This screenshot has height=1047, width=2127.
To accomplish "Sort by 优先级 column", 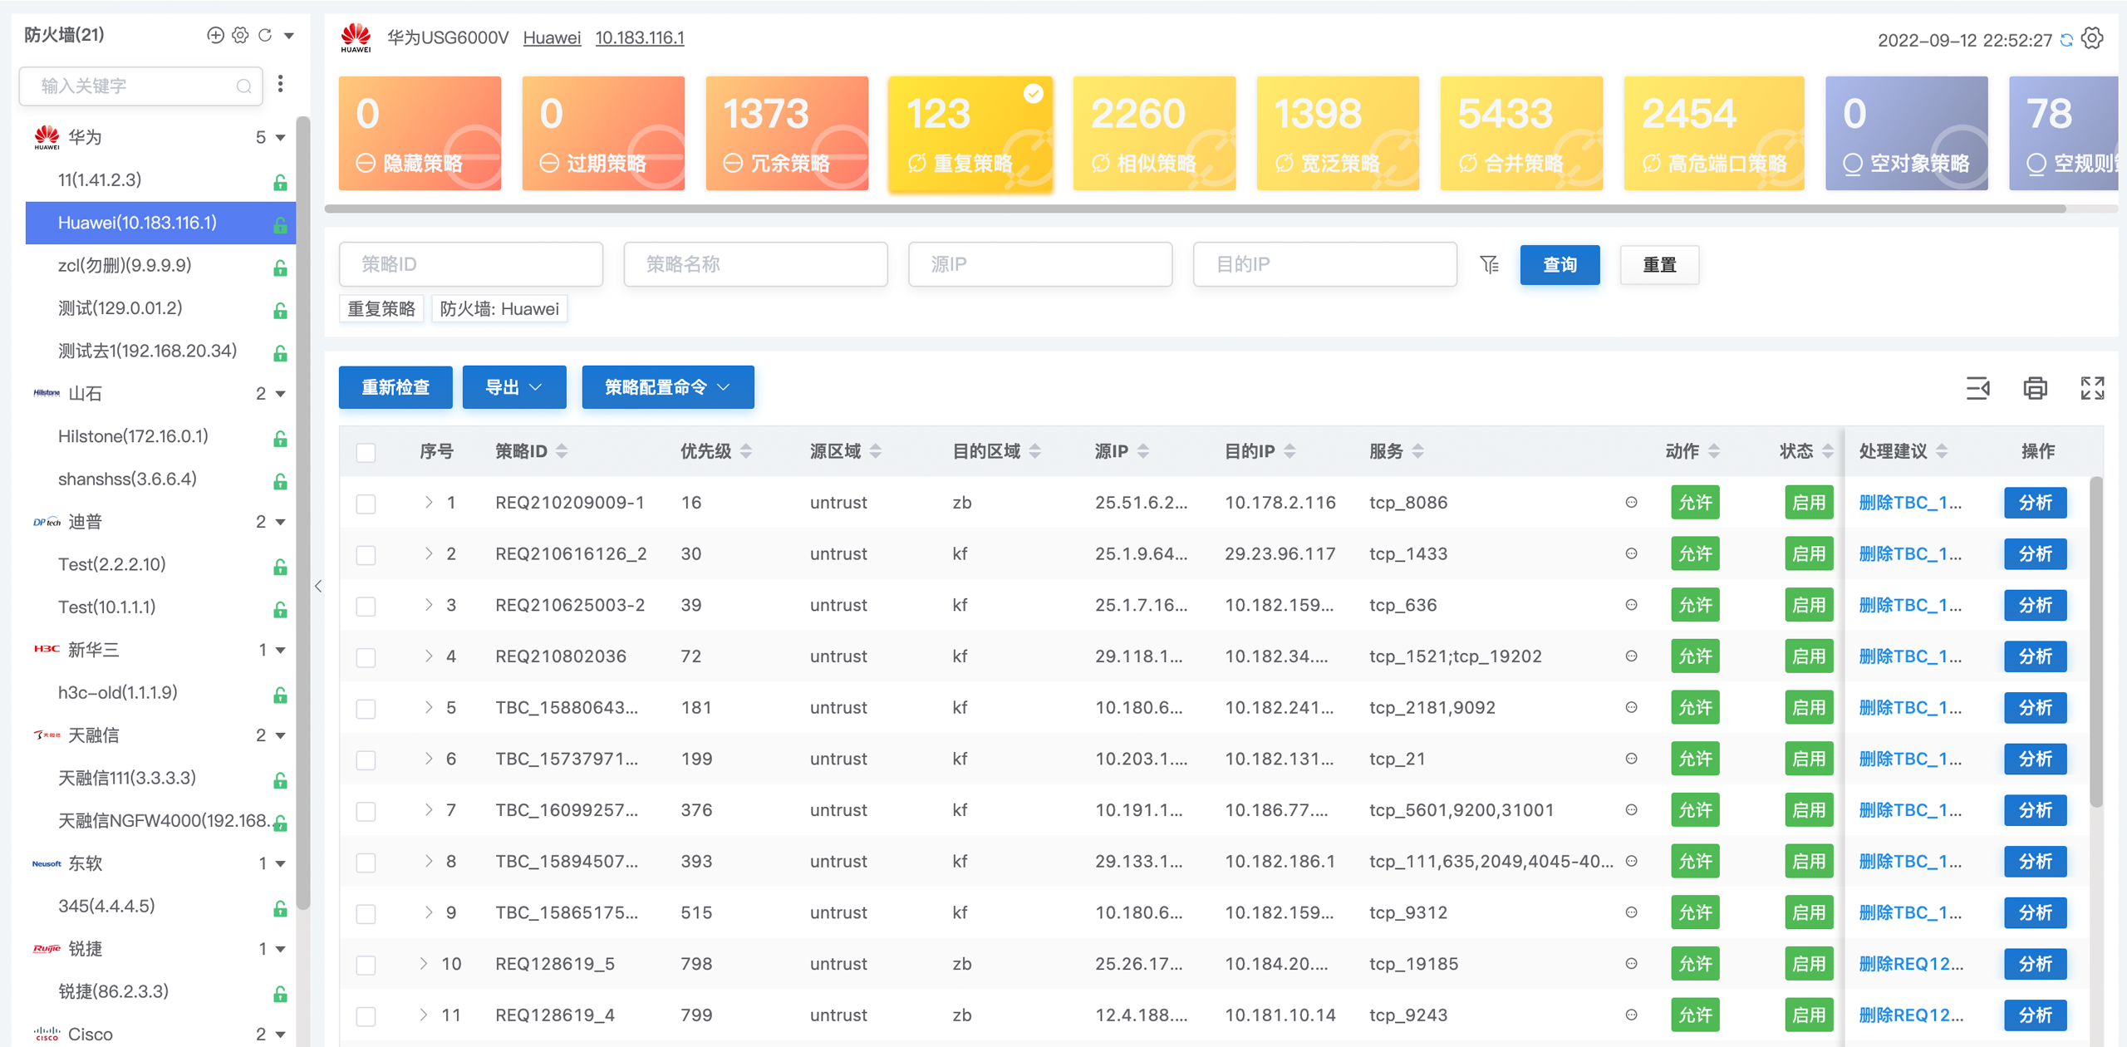I will (x=746, y=450).
